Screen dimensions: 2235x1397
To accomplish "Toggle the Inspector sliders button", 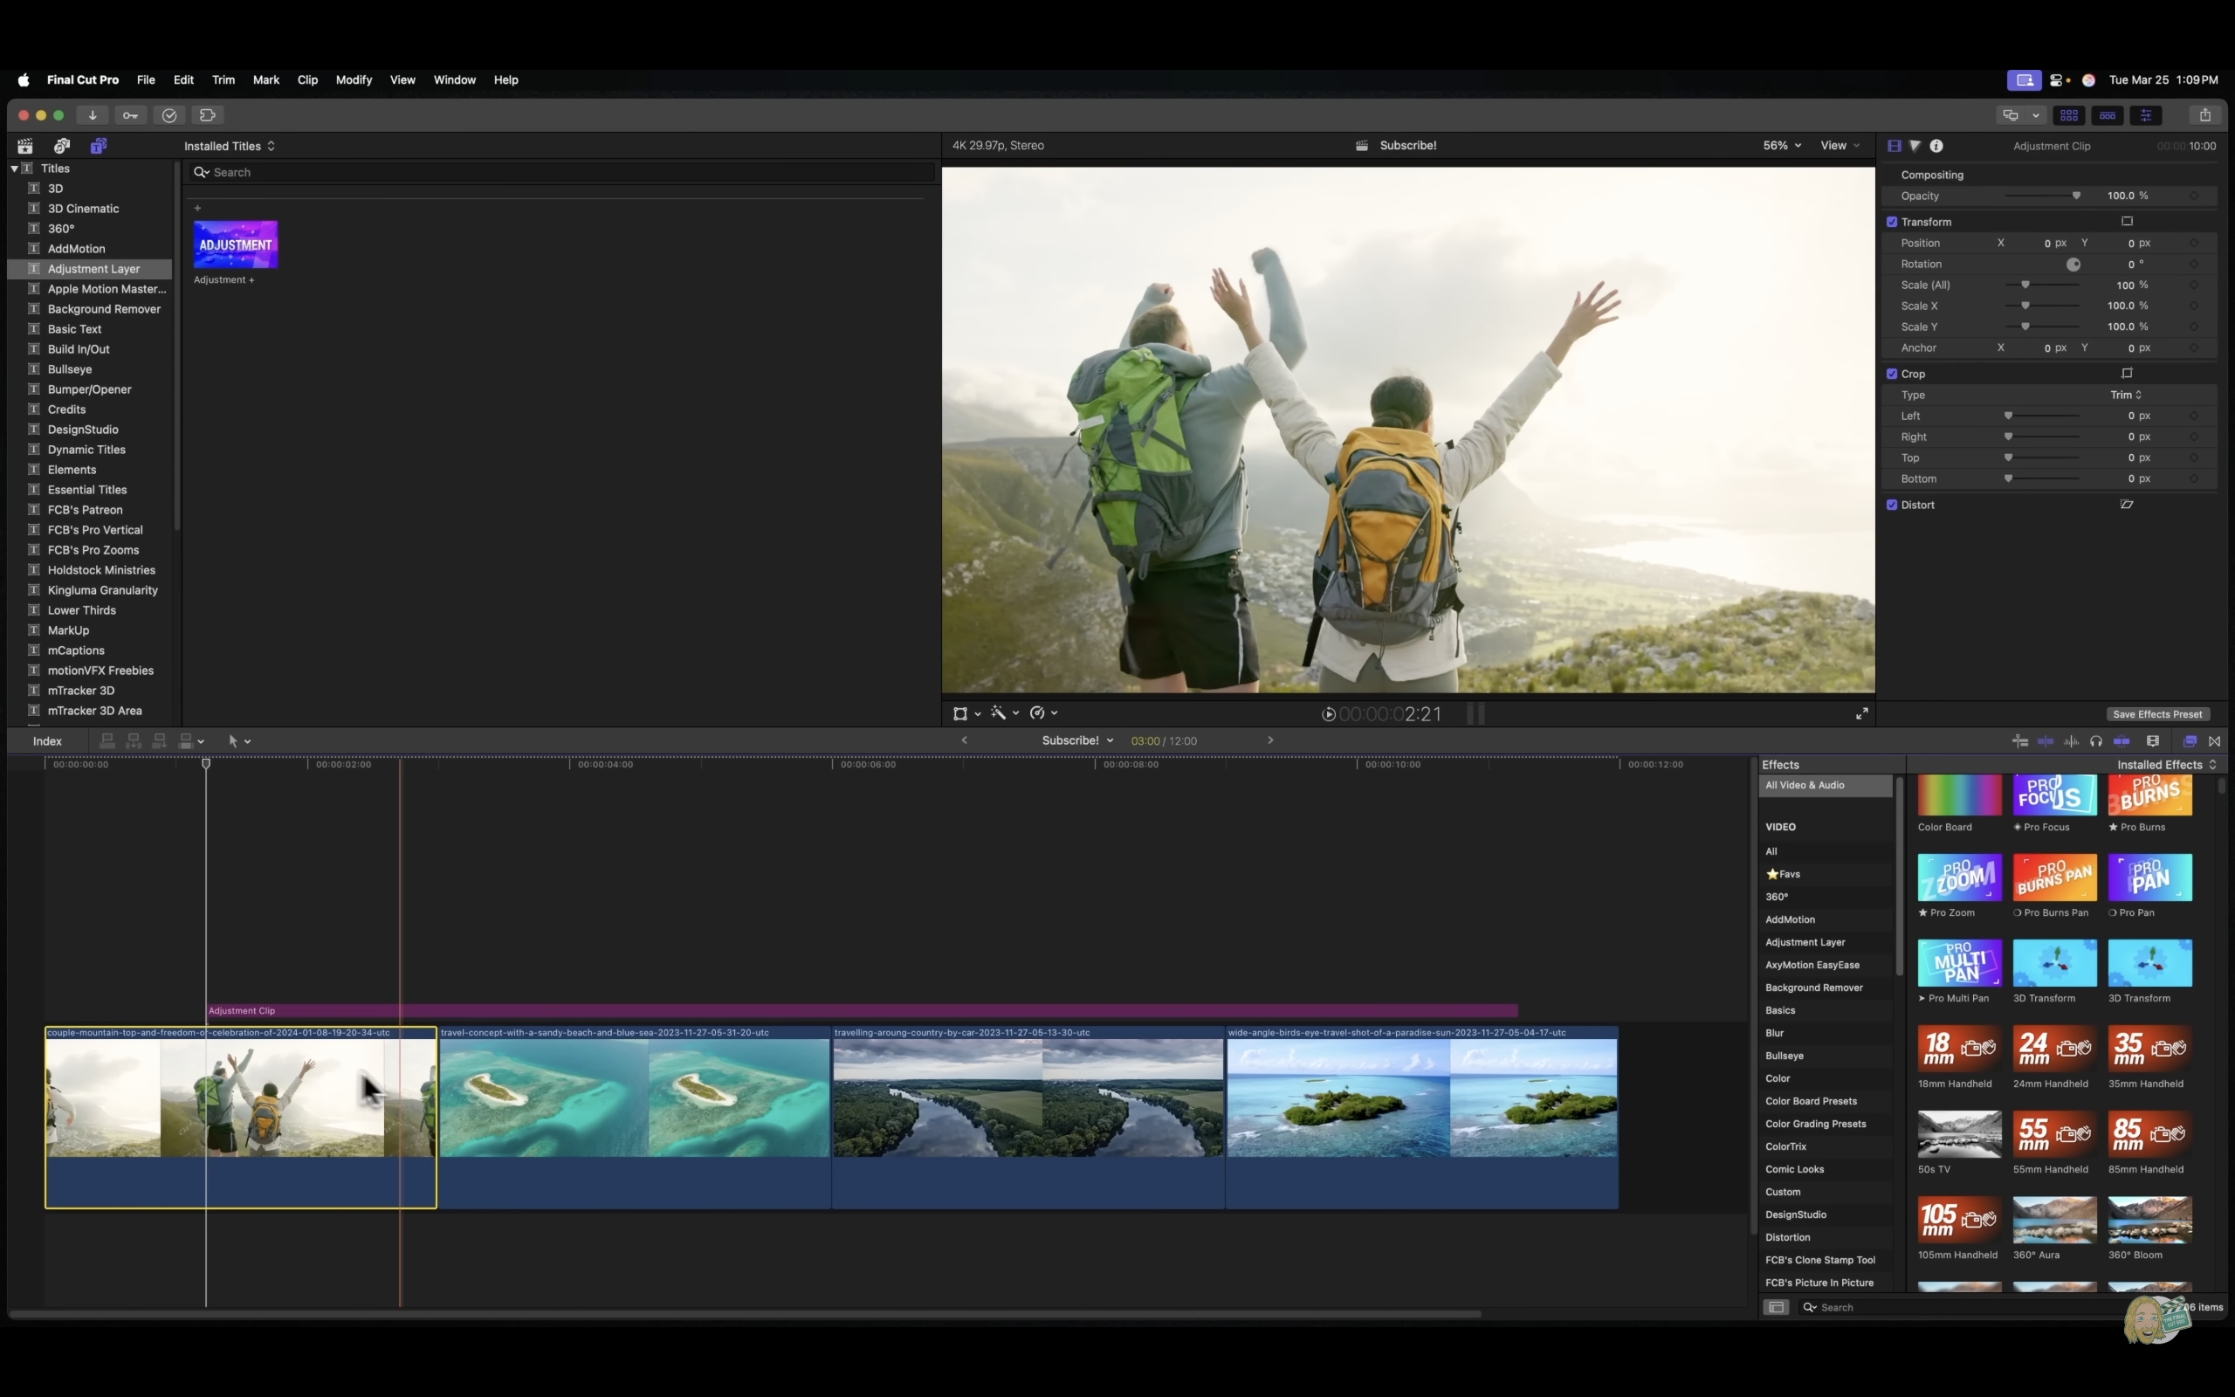I will pyautogui.click(x=2146, y=115).
